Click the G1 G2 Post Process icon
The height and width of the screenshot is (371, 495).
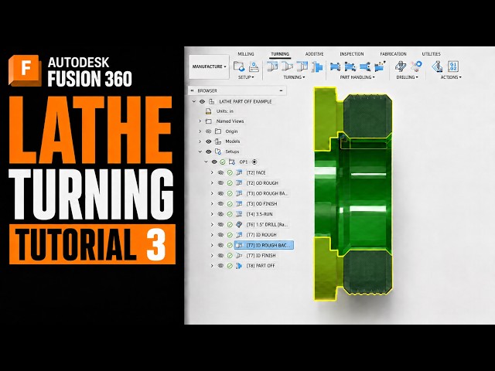tap(453, 66)
